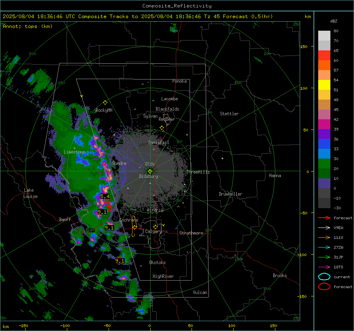Click the Vulcan town label
This screenshot has width=354, height=331.
tap(200, 292)
